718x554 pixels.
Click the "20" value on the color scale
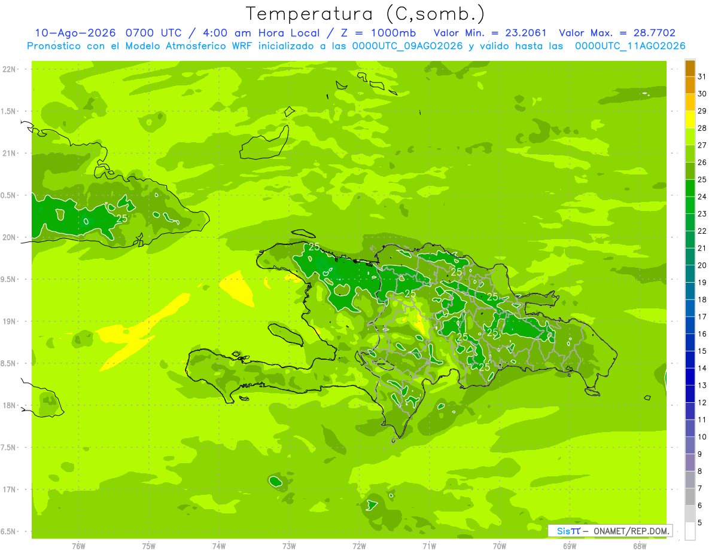point(702,265)
